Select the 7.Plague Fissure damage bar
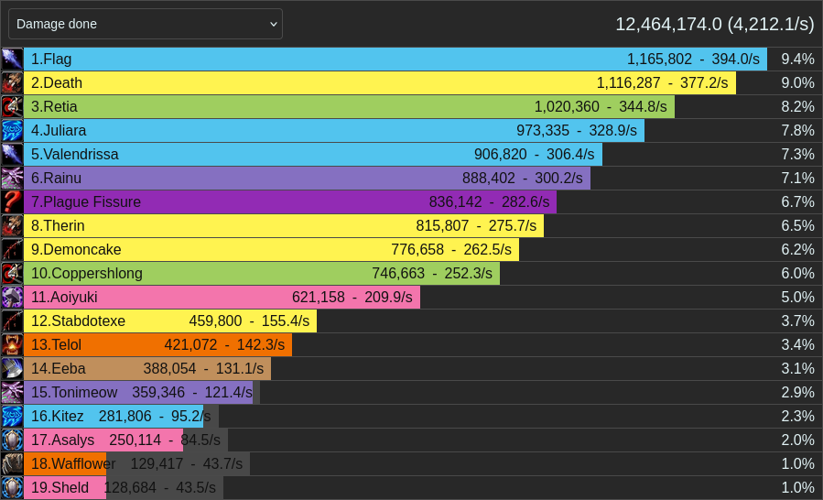This screenshot has height=500, width=823. [x=290, y=201]
